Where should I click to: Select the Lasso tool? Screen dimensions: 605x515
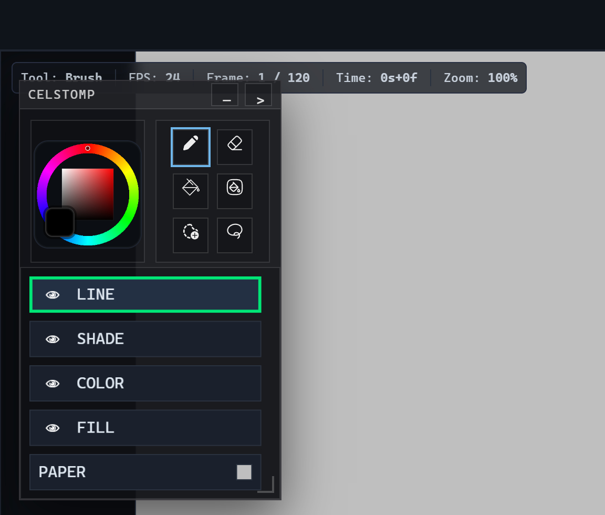tap(235, 235)
